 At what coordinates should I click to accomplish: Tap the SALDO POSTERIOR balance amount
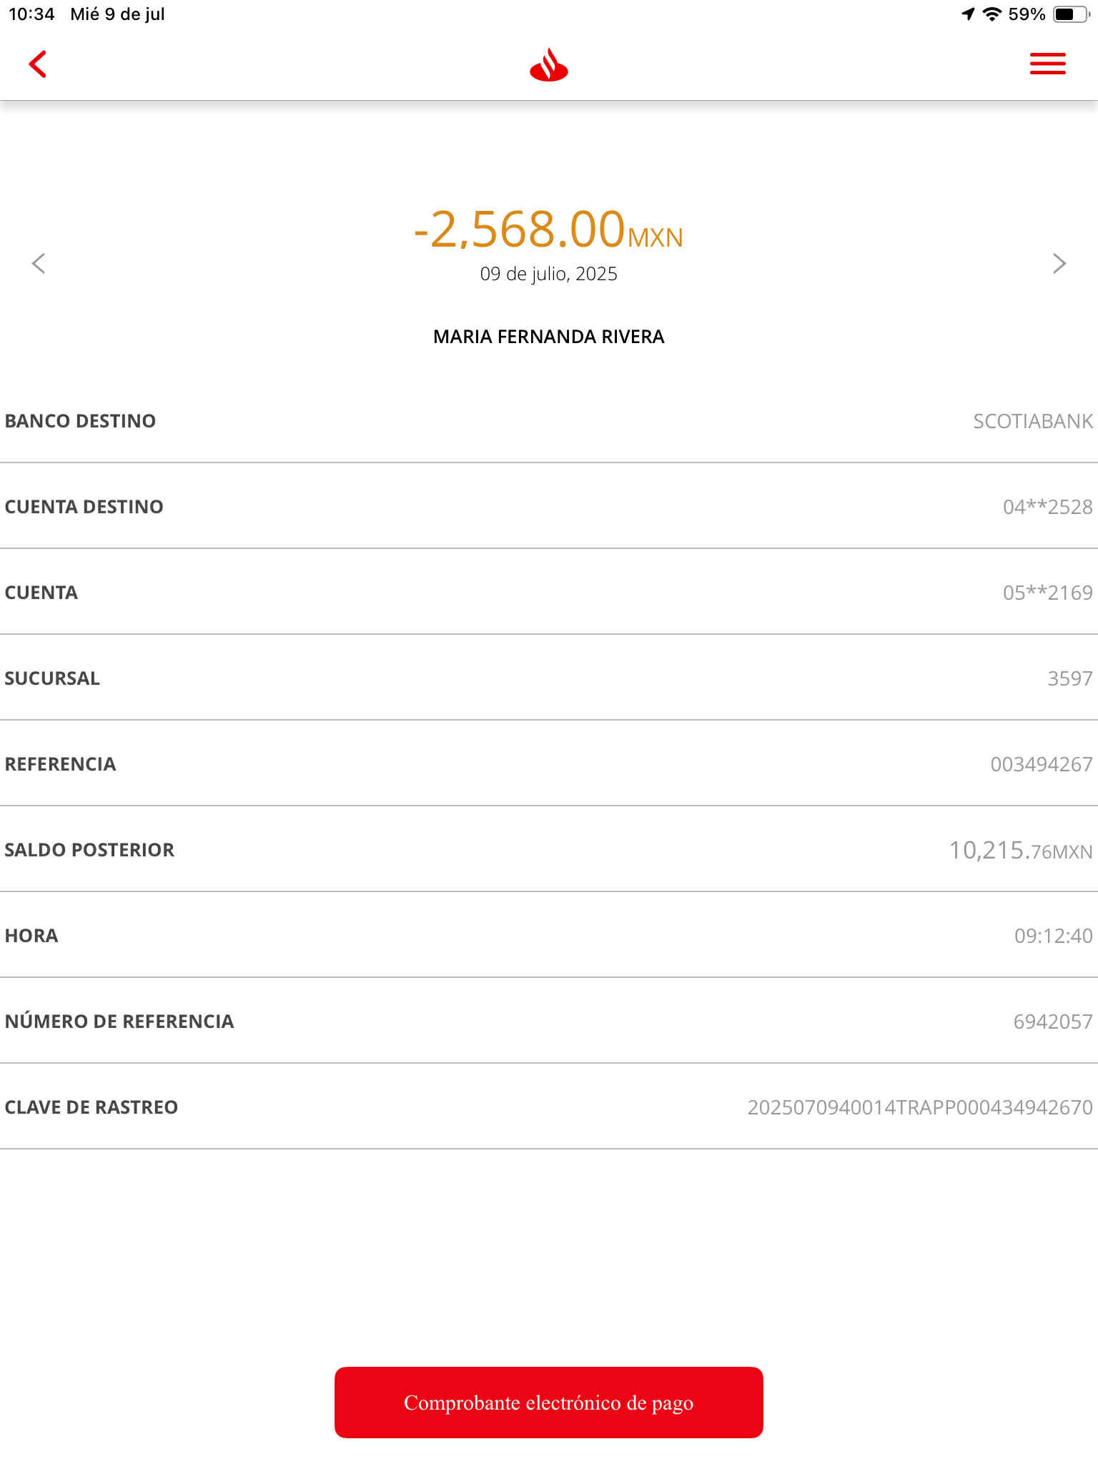point(1021,850)
